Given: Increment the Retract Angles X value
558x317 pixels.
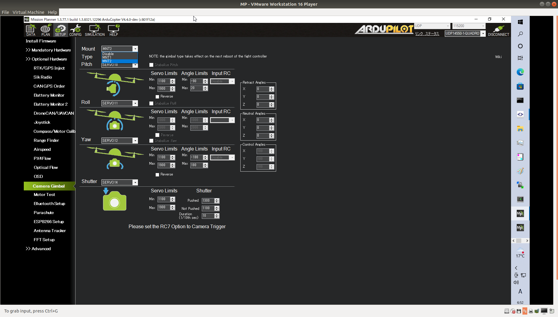Looking at the screenshot, I should [271, 88].
